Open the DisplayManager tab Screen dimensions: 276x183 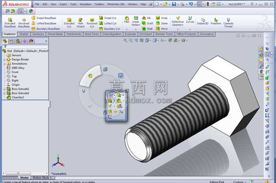pyautogui.click(x=31, y=41)
